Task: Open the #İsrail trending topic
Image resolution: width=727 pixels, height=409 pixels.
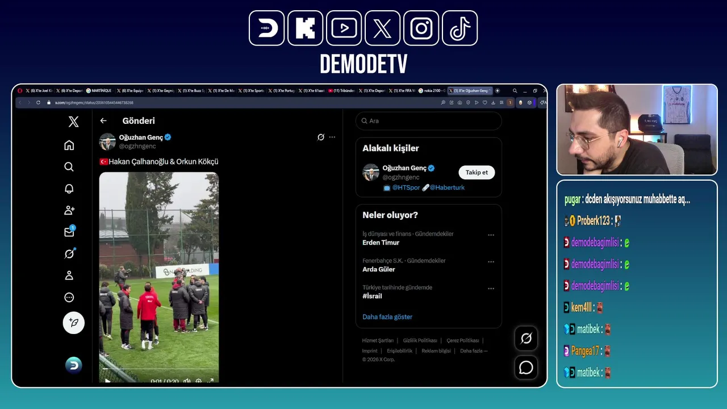Action: (x=372, y=296)
